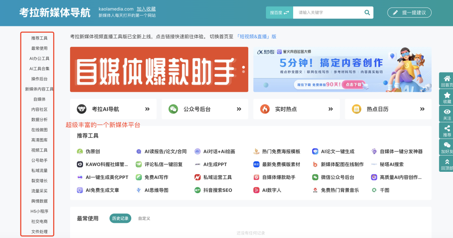The image size is (453, 238).
Task: Open 推荐工具 in sidebar
Action: coord(39,38)
